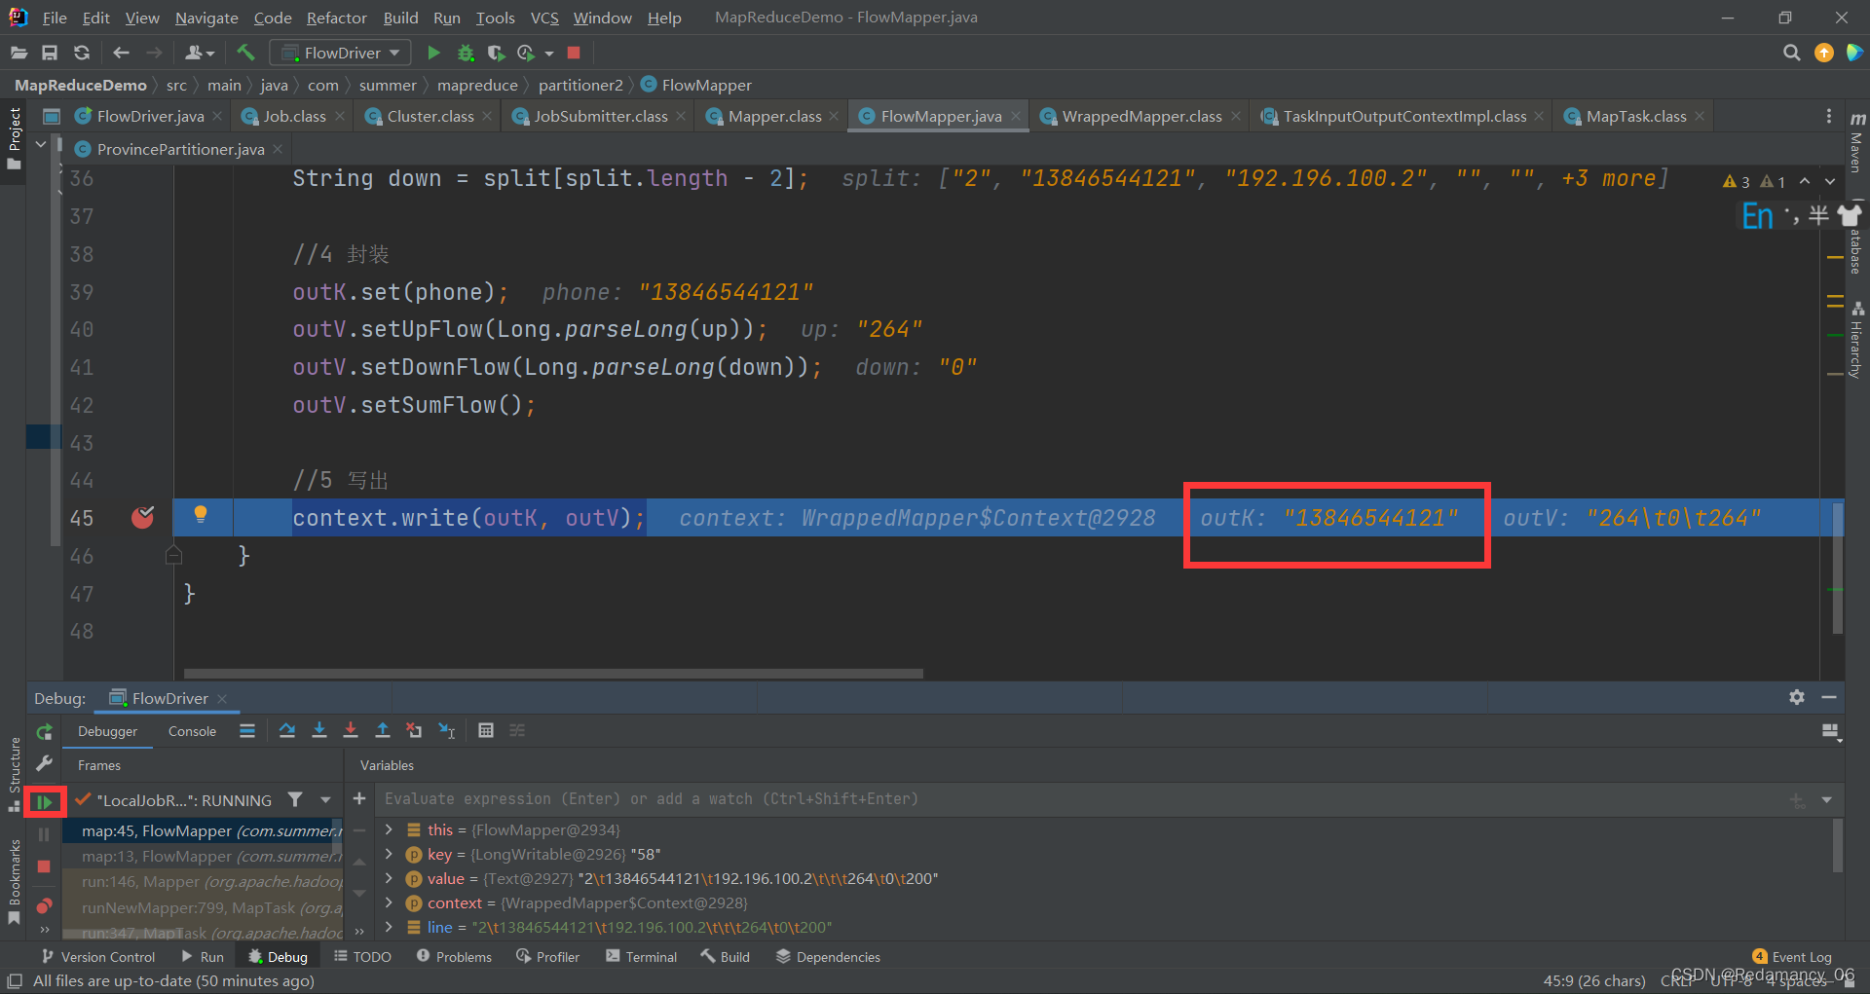Open the Profiler tool window
This screenshot has width=1870, height=994.
[x=548, y=957]
